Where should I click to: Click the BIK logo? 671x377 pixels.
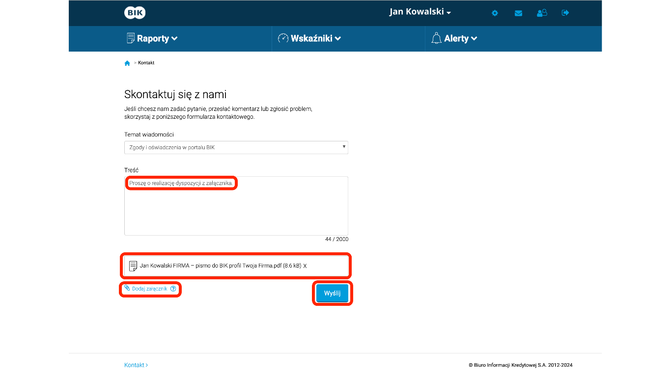tap(135, 13)
